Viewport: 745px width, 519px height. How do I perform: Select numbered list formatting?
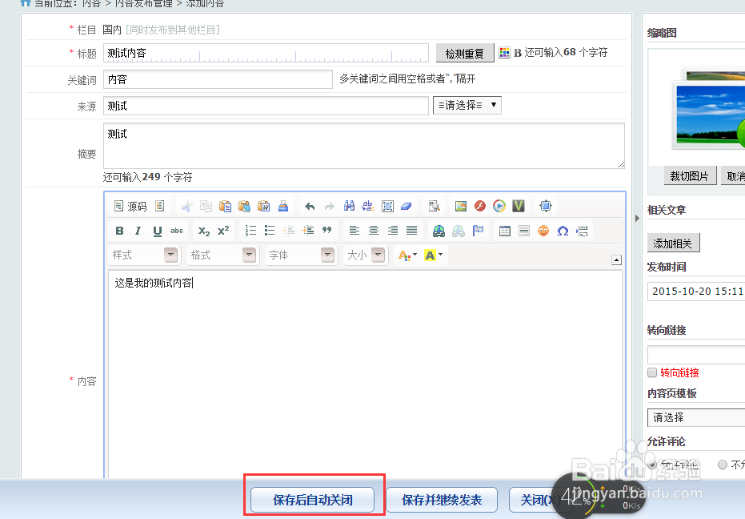click(x=250, y=231)
